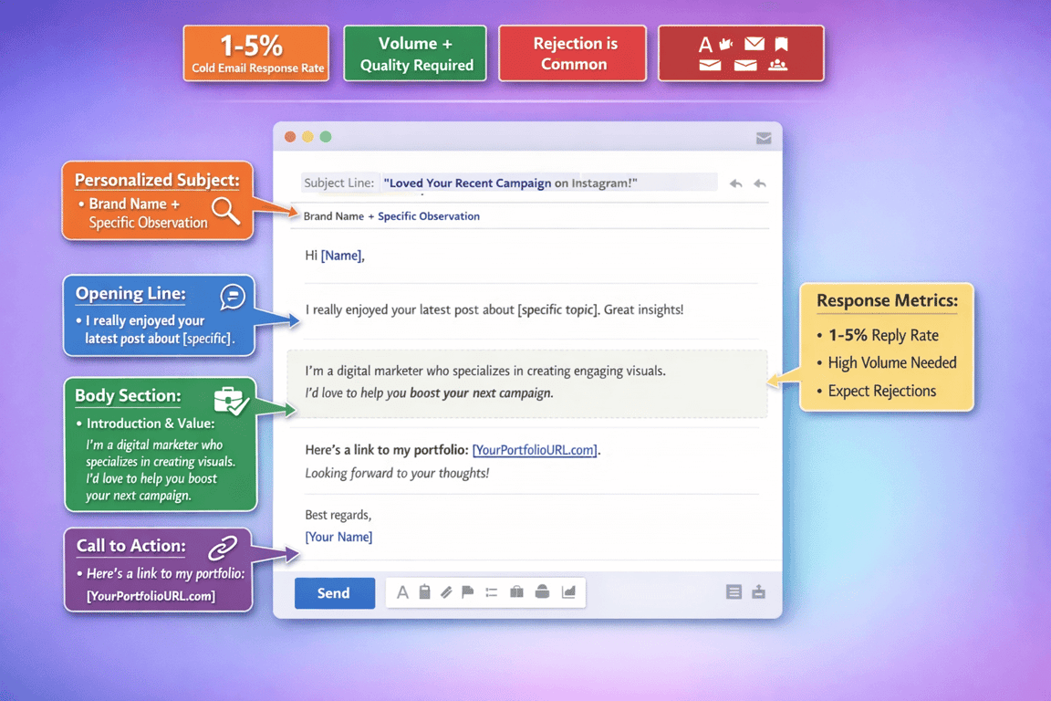Click the "Opening Line:" callout heading
This screenshot has height=701, width=1051.
coord(130,294)
